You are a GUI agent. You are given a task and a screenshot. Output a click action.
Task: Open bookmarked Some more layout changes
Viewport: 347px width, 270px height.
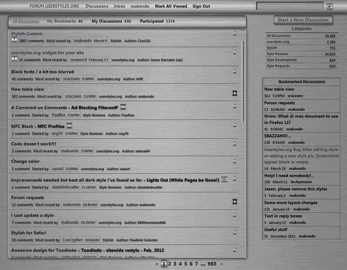[x=290, y=203]
